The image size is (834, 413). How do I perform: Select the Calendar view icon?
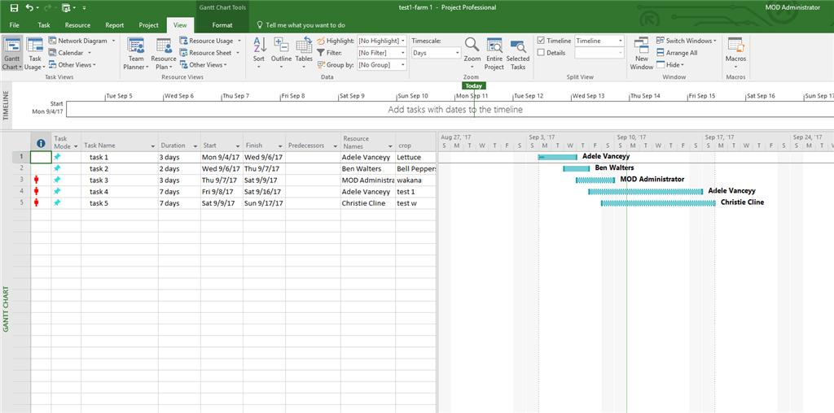[x=53, y=53]
